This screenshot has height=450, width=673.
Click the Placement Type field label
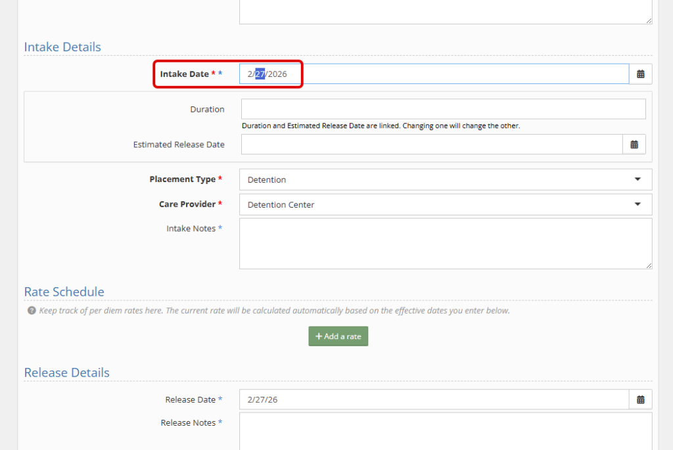(x=182, y=179)
